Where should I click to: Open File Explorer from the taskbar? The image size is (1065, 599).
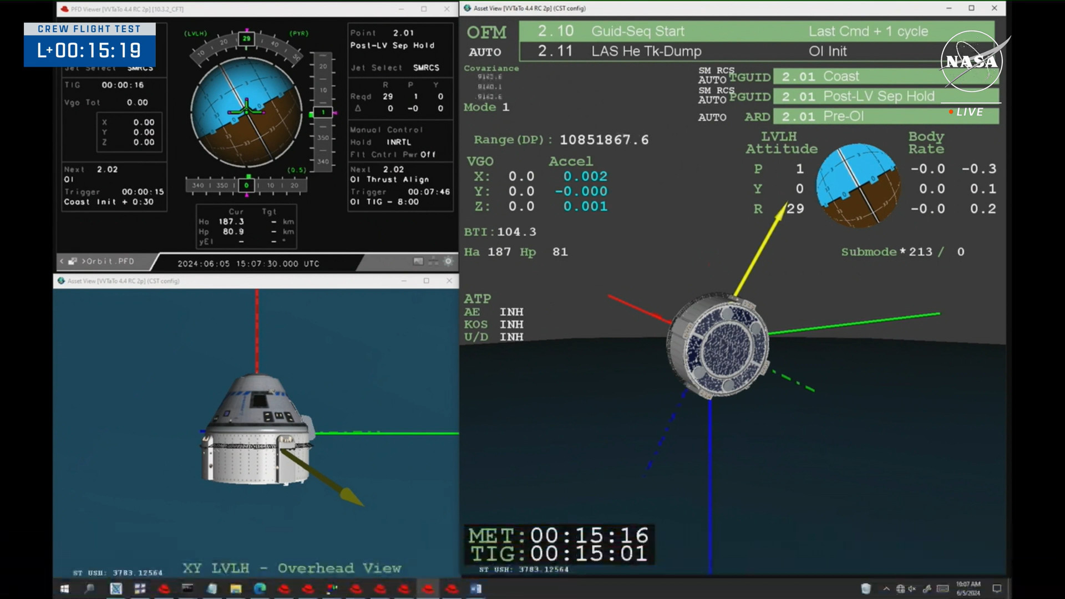pos(236,588)
